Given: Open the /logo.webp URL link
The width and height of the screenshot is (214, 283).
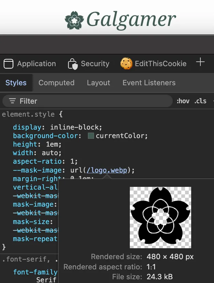Looking at the screenshot, I should coord(107,170).
